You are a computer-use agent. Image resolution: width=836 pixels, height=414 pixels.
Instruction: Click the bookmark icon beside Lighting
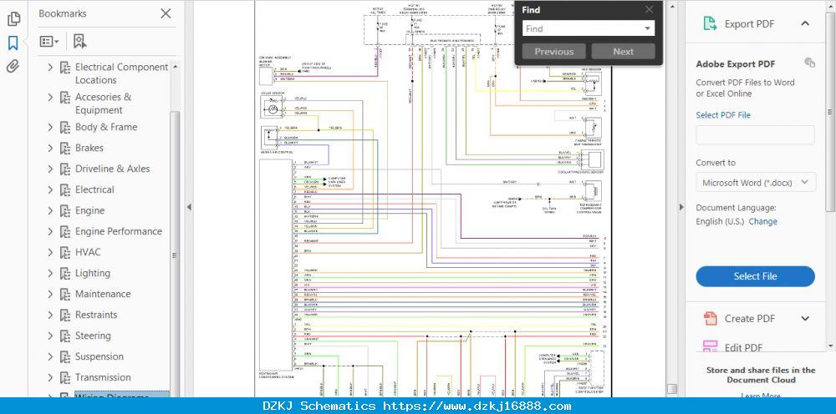pos(65,273)
